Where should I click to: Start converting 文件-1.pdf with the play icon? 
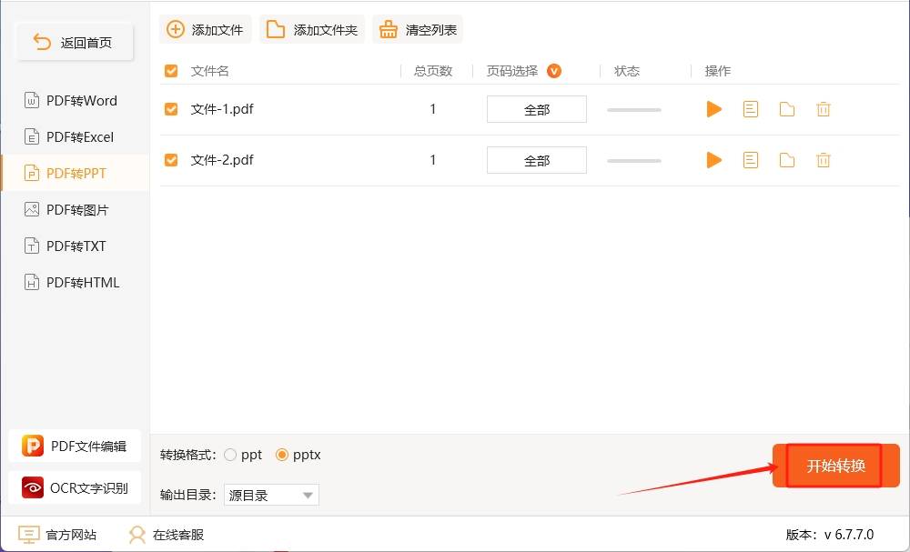[714, 108]
